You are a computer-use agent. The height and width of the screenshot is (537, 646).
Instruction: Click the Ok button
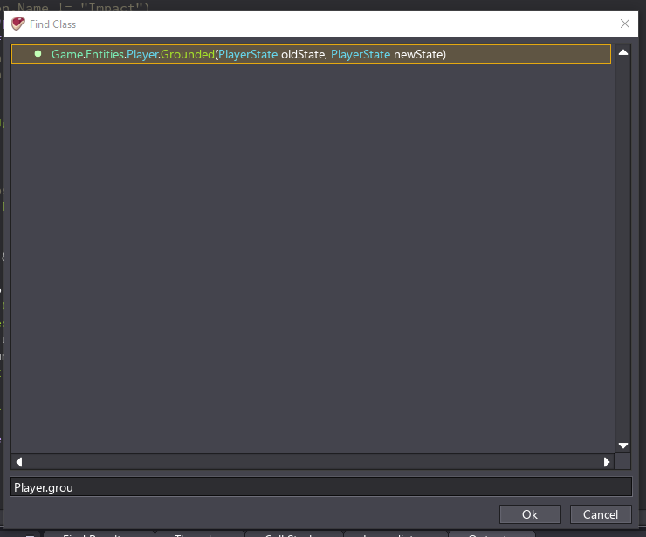click(530, 514)
